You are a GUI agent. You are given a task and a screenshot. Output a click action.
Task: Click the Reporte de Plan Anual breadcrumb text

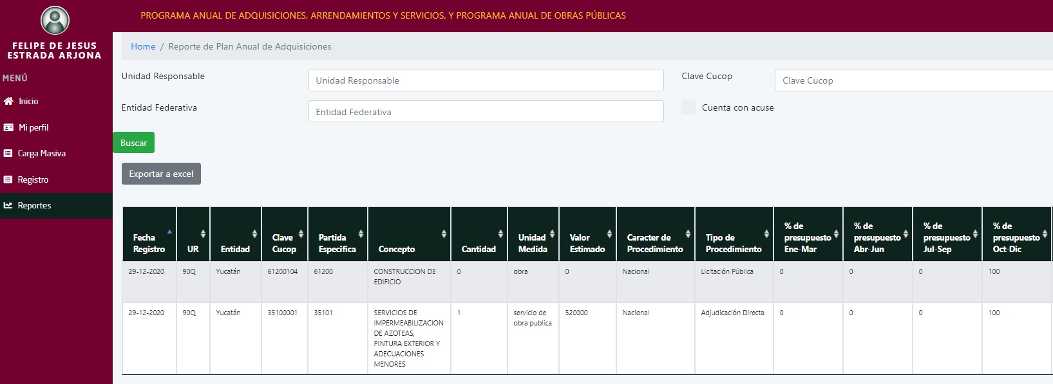point(250,46)
